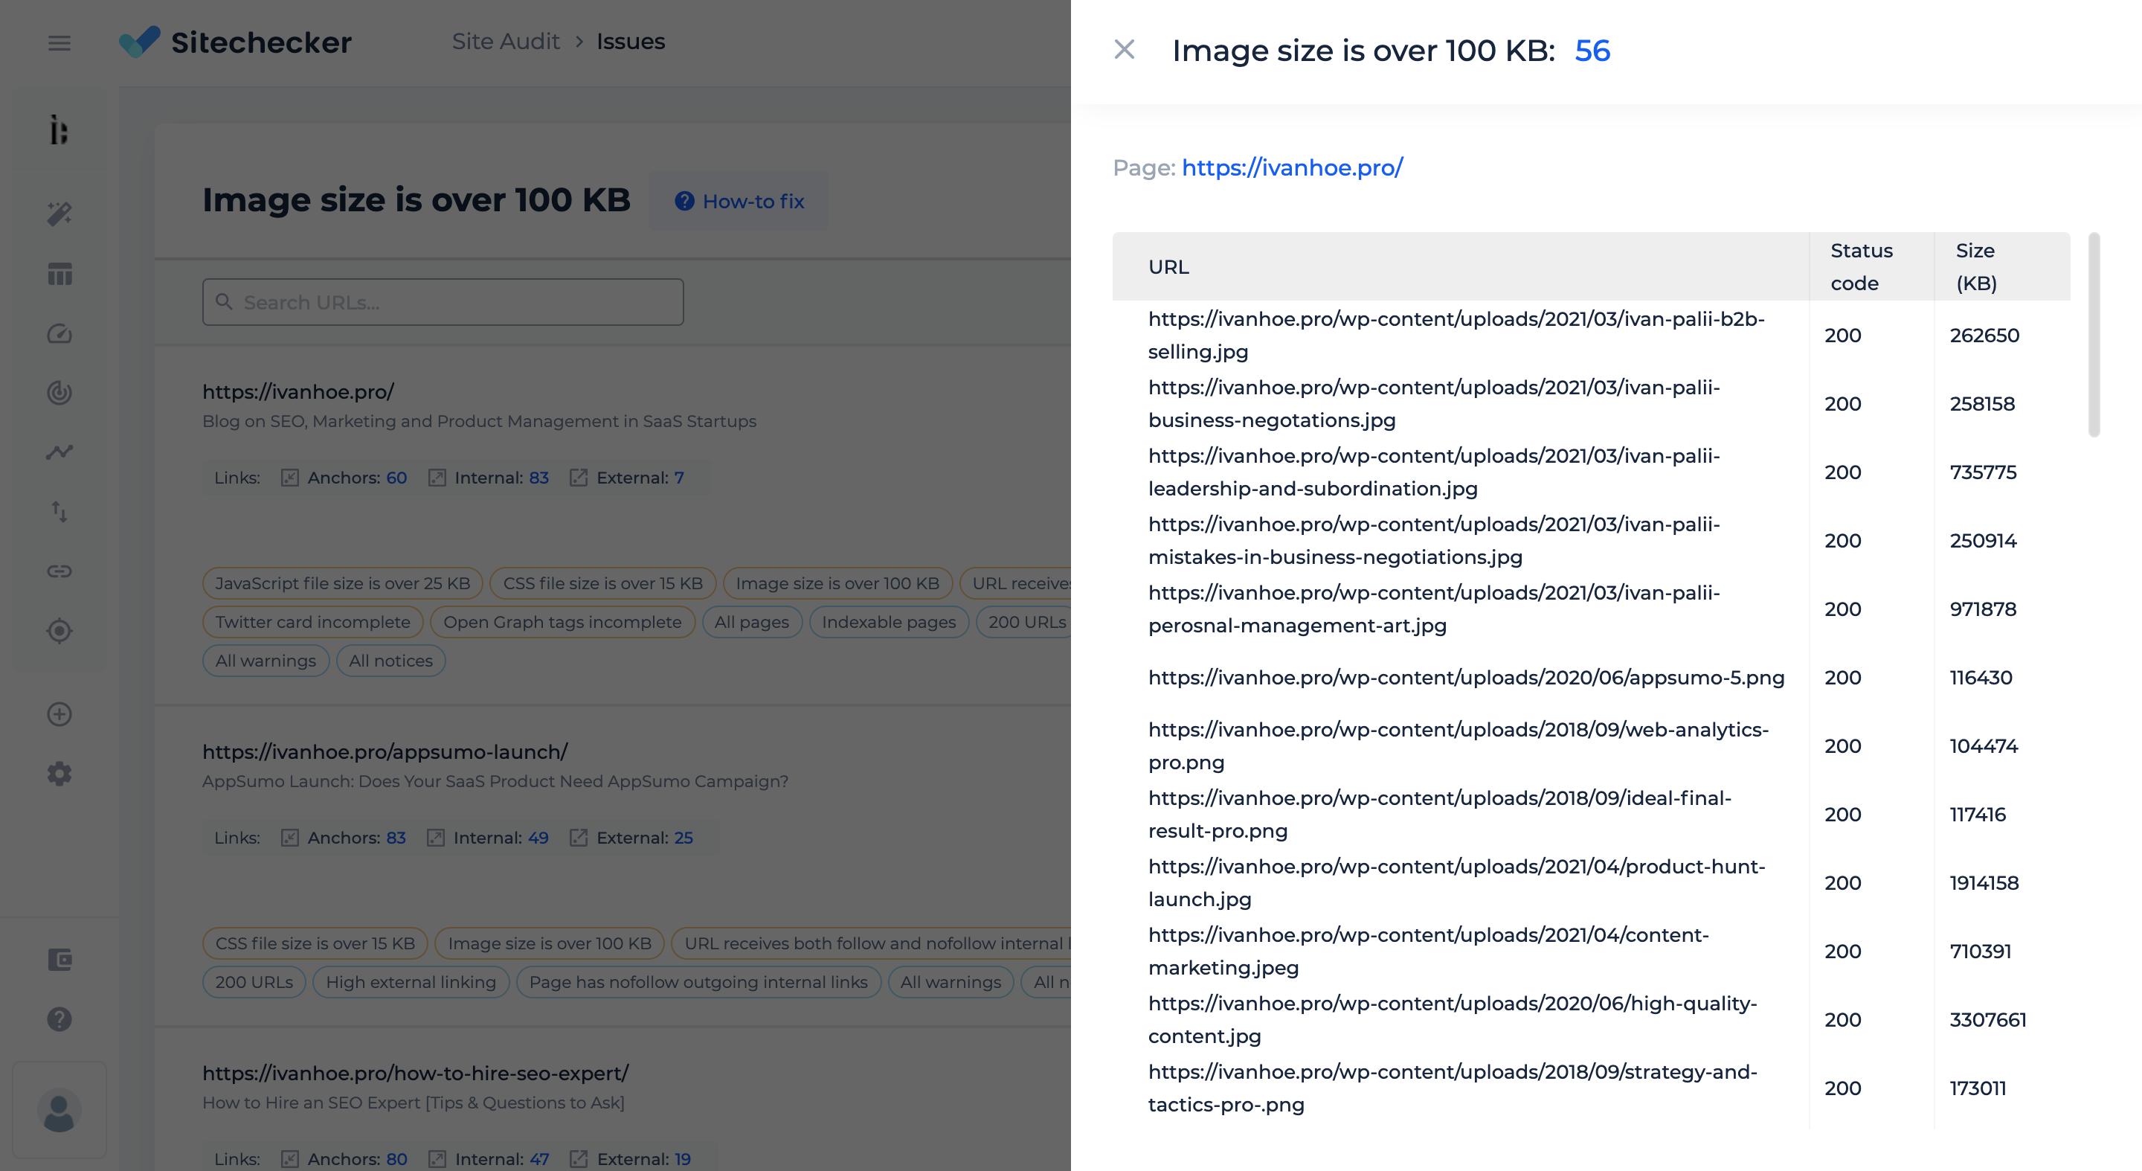Click the leadership-and-subordination.jpg URL

pyautogui.click(x=1433, y=472)
